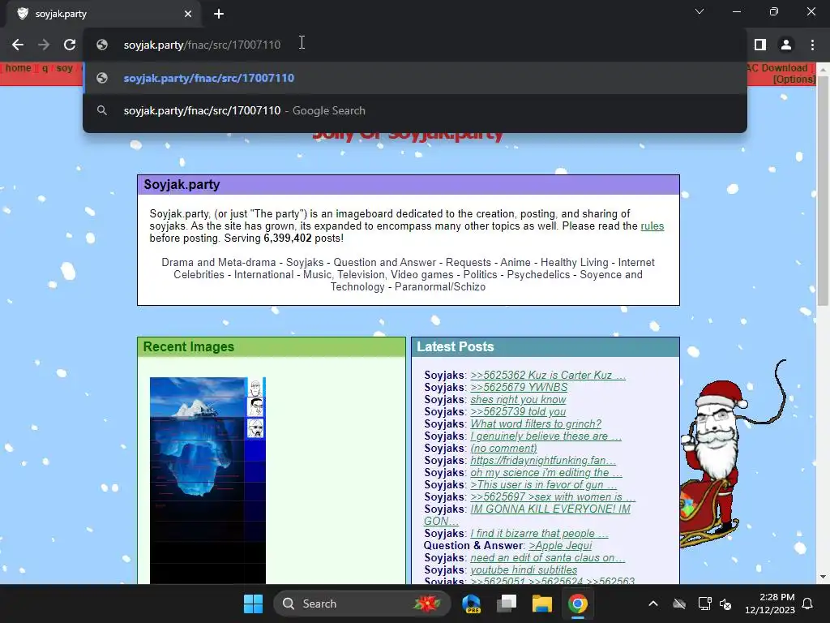830x623 pixels.
Task: Open post '>>5625362 Kuz is Carter Kuz'
Action: pyautogui.click(x=548, y=375)
